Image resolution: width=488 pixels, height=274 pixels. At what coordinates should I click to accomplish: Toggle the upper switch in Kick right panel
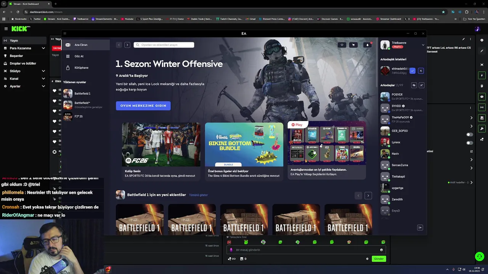point(469,134)
